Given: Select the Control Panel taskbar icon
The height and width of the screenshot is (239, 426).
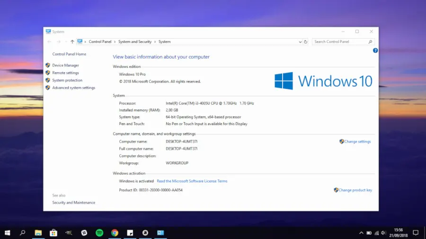Looking at the screenshot, I should [x=160, y=233].
